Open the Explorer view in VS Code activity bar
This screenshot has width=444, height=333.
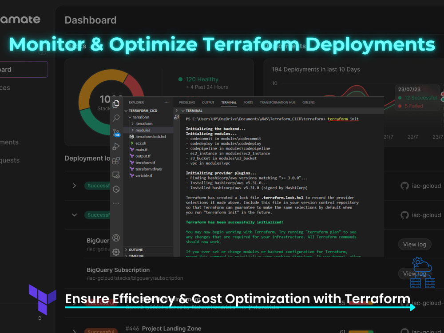click(116, 104)
